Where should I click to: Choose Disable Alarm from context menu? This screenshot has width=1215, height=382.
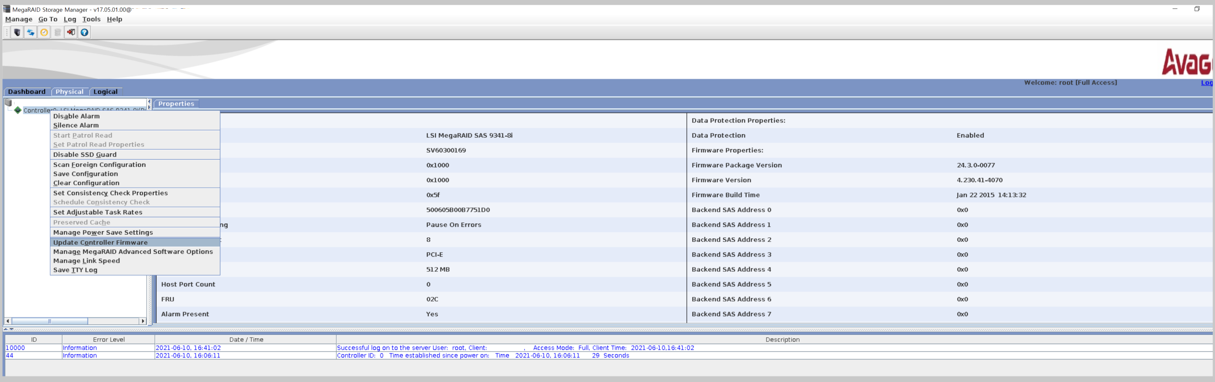[76, 116]
